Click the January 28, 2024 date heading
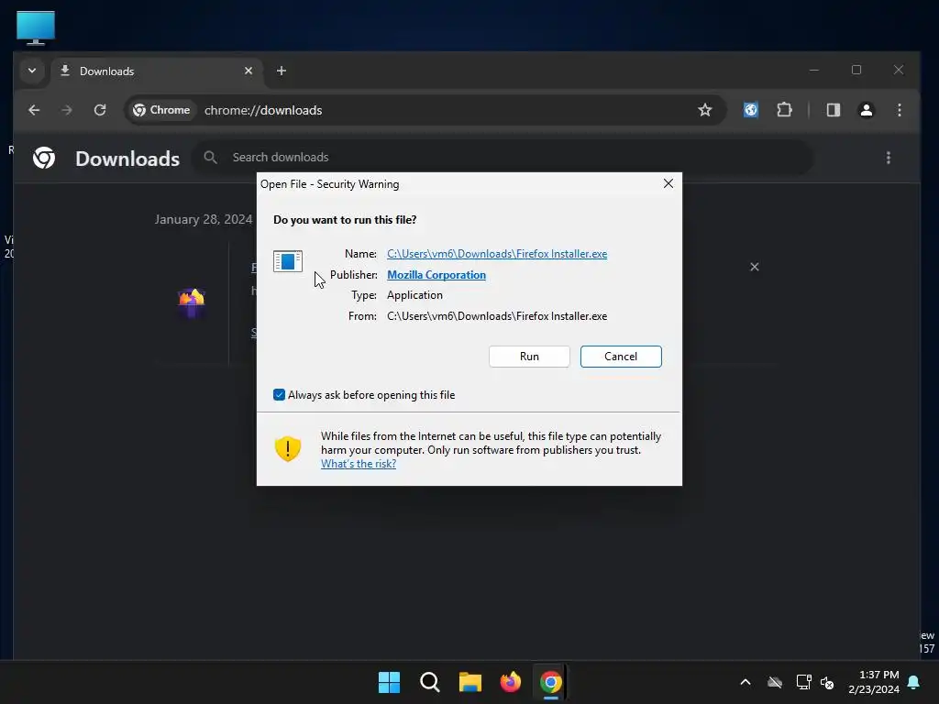This screenshot has height=704, width=939. (204, 220)
